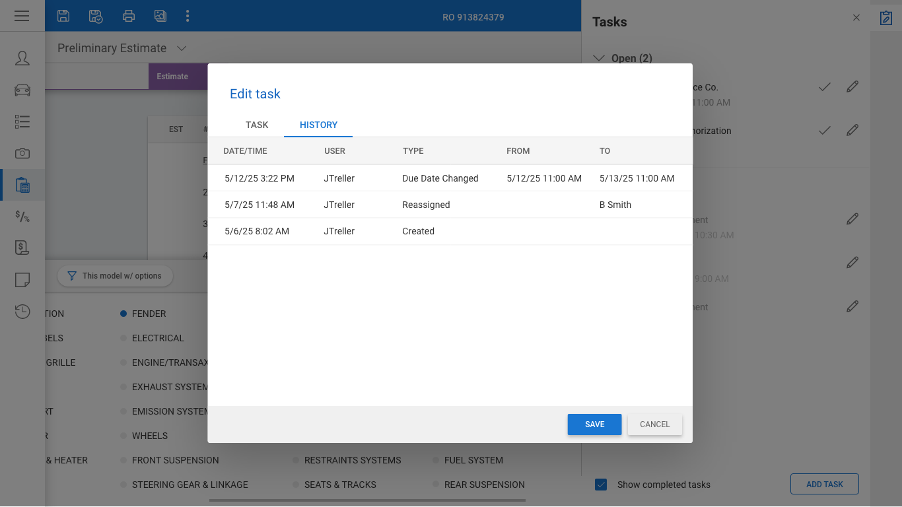Click the save-and-commit disk with checkmark icon

[x=96, y=16]
